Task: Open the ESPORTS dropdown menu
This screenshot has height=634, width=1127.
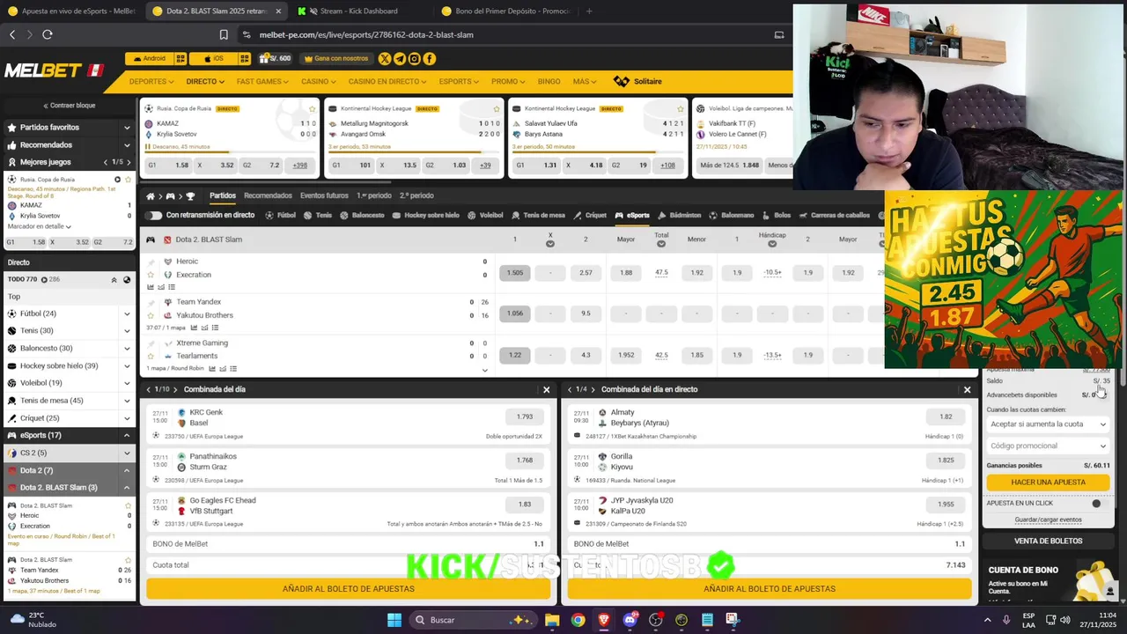Action: point(459,81)
